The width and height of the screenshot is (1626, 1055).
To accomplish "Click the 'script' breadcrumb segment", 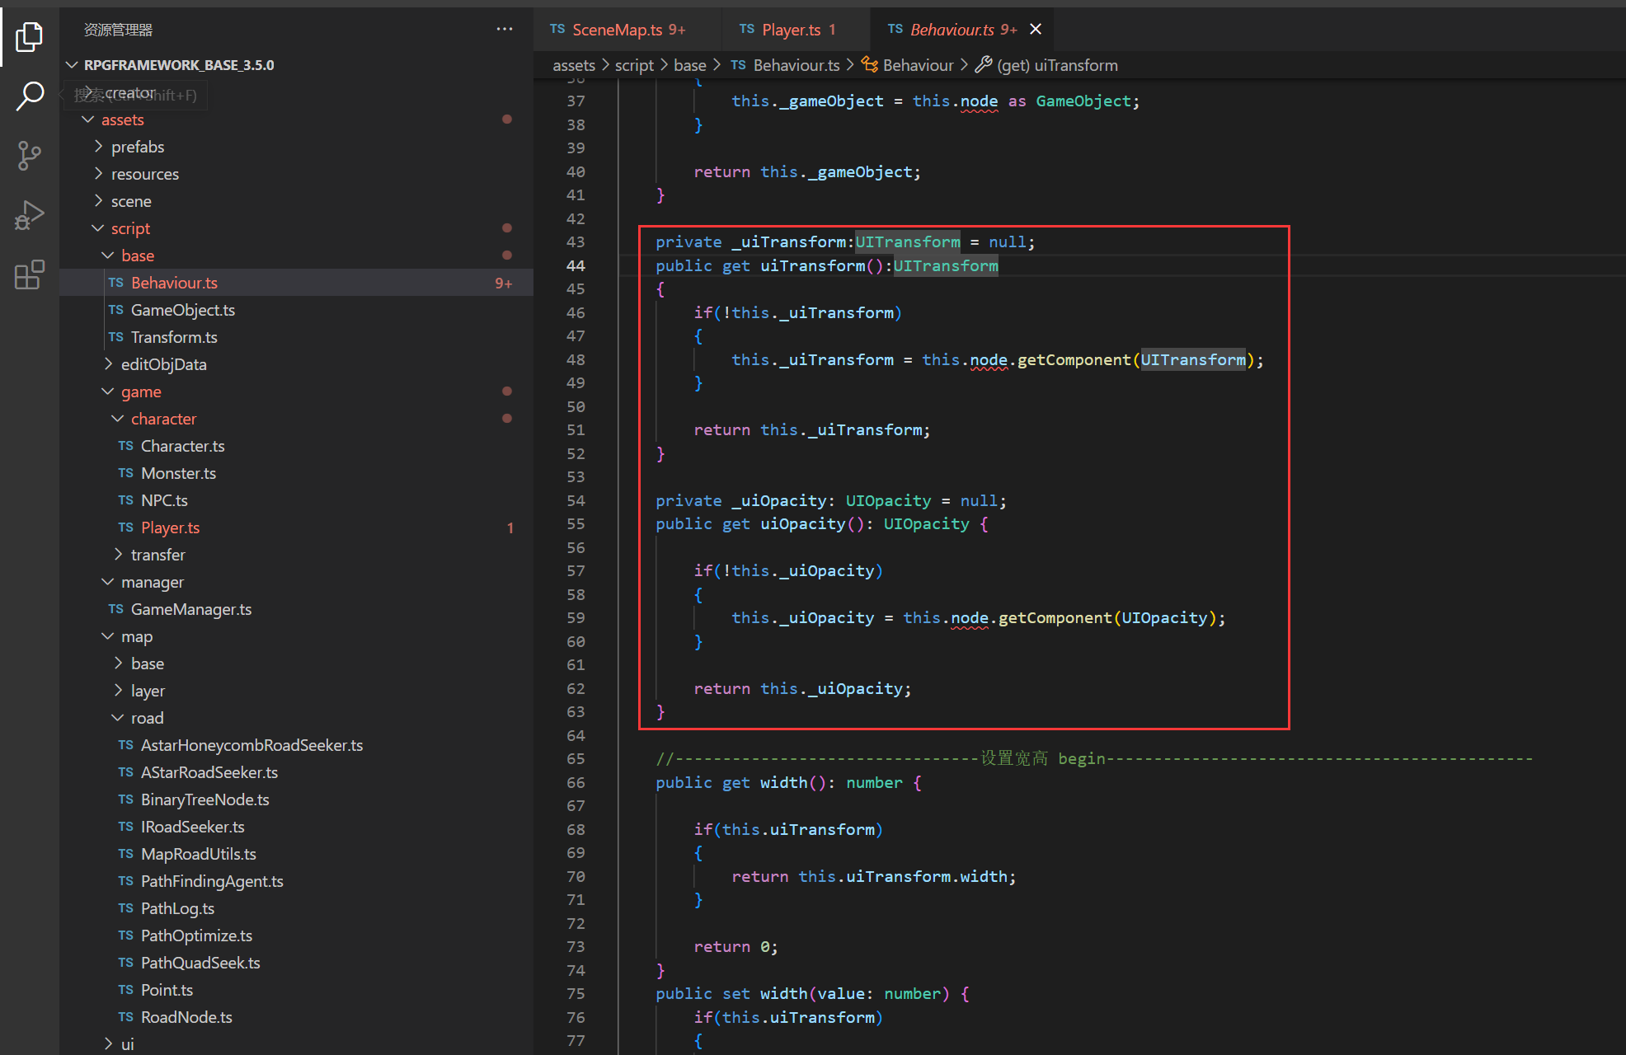I will [x=633, y=65].
